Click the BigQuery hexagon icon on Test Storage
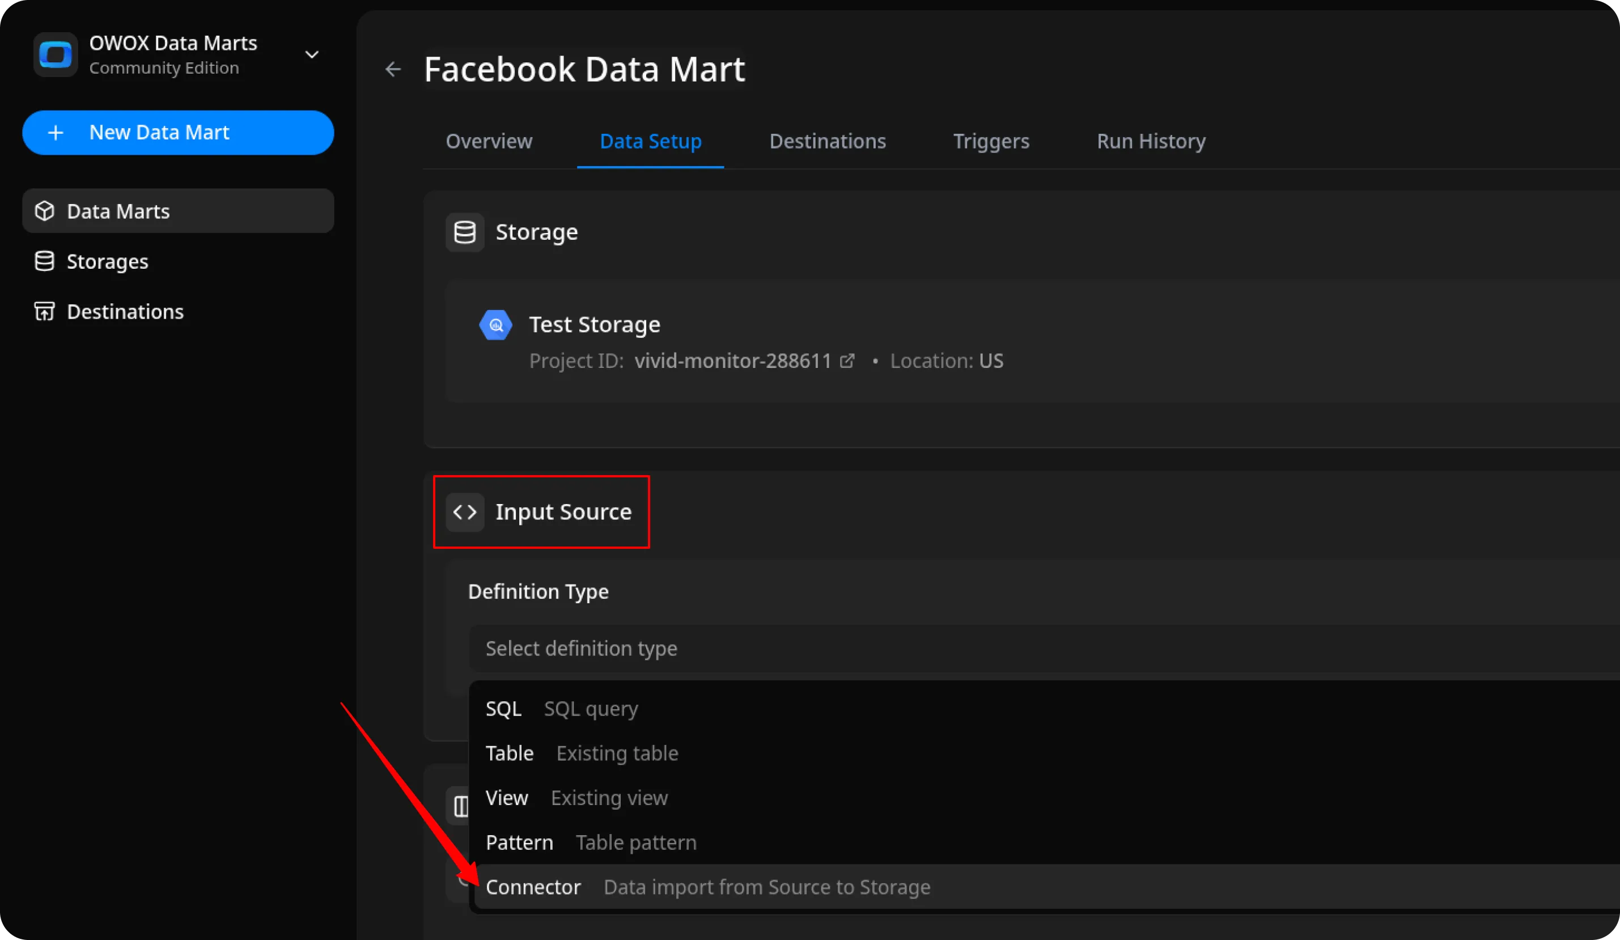Screen dimensions: 1620x940 495,325
